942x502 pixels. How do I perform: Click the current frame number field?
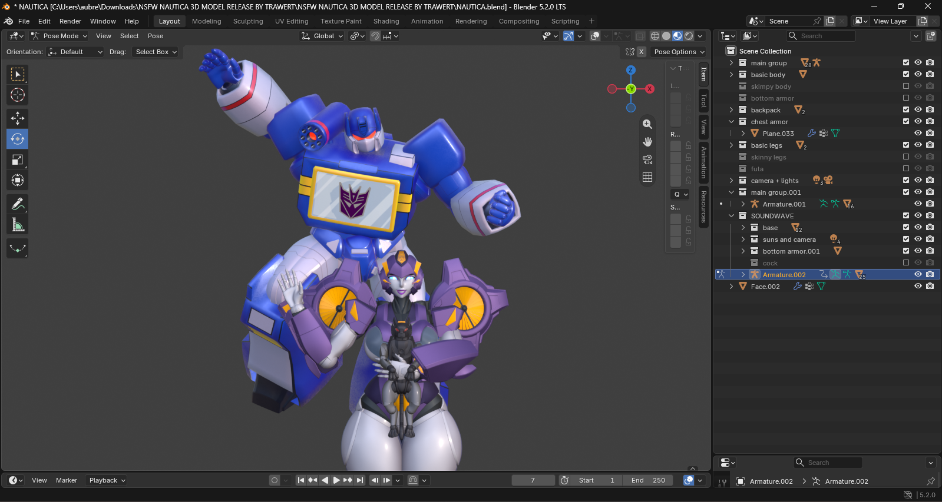(533, 480)
